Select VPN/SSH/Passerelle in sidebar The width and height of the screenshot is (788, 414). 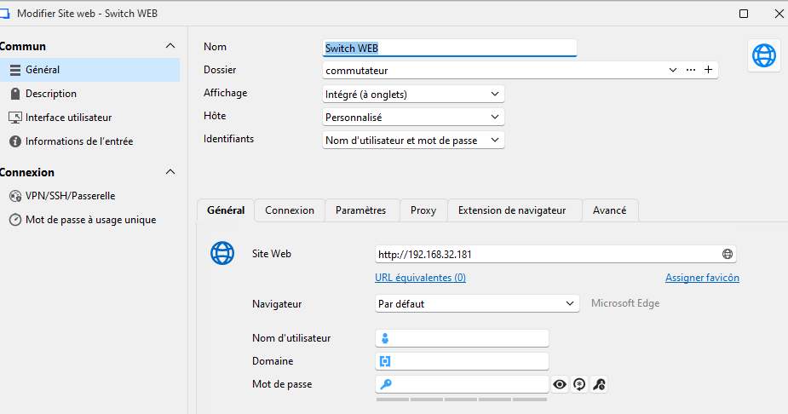tap(89, 196)
